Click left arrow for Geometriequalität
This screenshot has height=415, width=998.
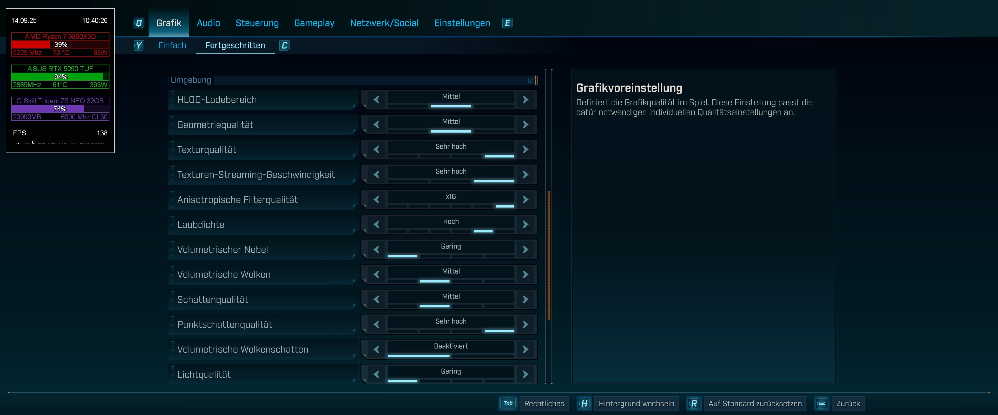point(376,125)
